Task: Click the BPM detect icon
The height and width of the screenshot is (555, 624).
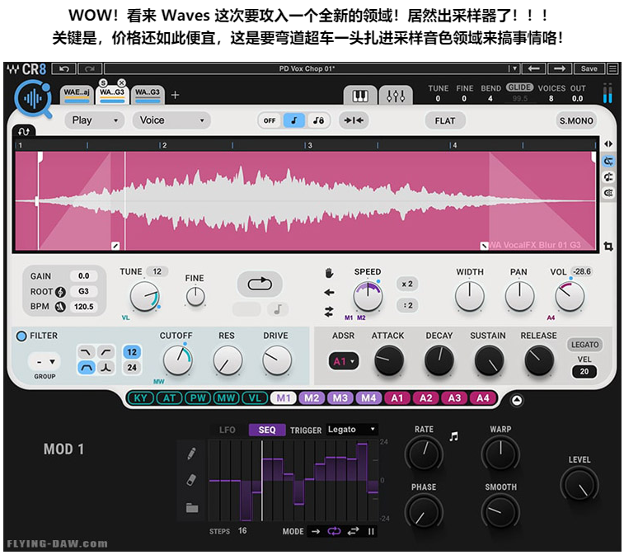Action: coord(60,307)
